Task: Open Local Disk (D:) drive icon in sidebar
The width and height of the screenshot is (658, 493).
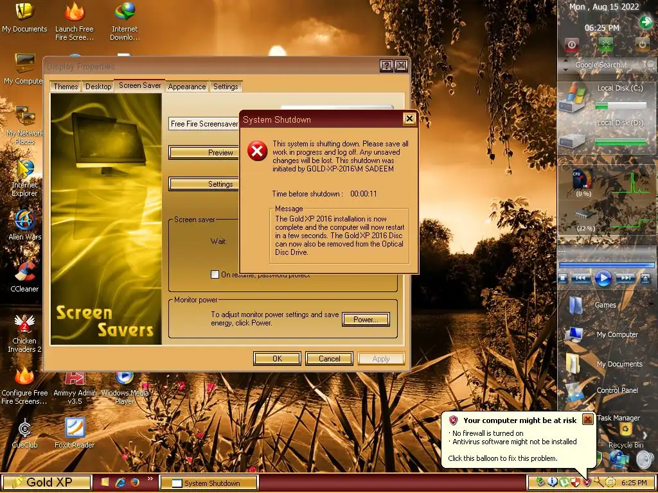Action: (573, 140)
